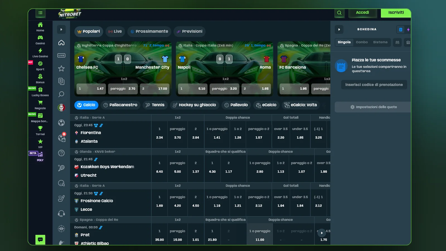Open Live Casino from the sidebar
The height and width of the screenshot is (251, 446).
click(40, 53)
